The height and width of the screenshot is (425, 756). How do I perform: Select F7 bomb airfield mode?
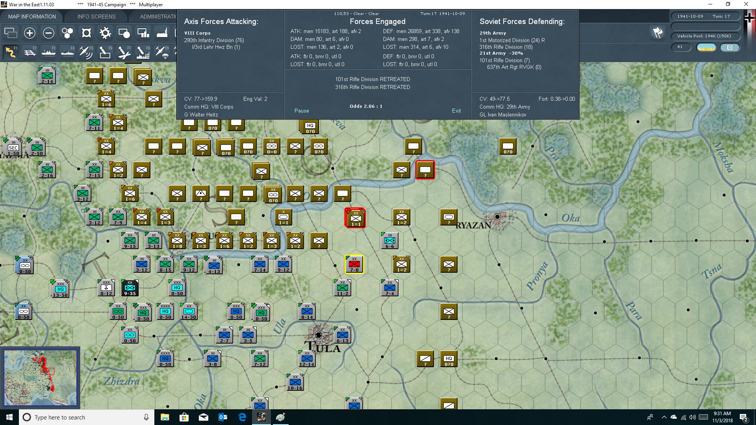tap(124, 52)
